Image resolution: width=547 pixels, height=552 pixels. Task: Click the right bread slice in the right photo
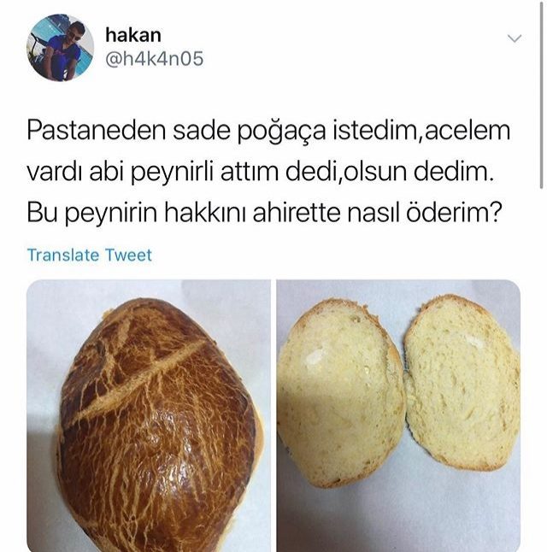(462, 382)
